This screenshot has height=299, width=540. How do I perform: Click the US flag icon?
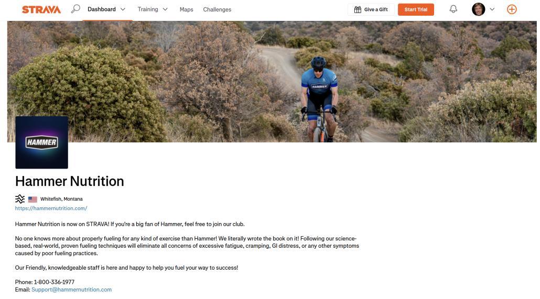(33, 199)
